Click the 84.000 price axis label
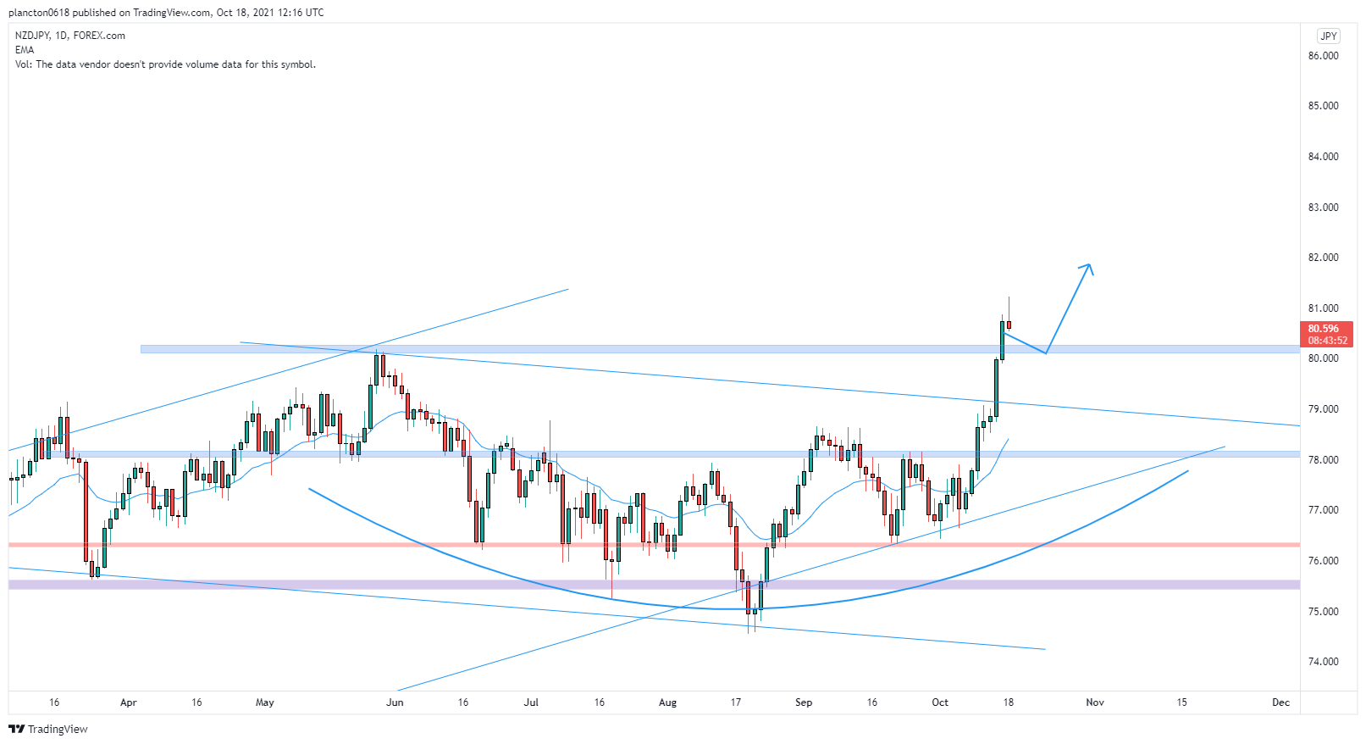1366x744 pixels. click(x=1324, y=157)
